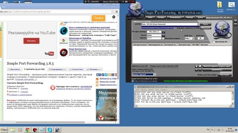Close the search bar overlay with X
Viewport: 238px width, 133px height.
click(x=114, y=17)
